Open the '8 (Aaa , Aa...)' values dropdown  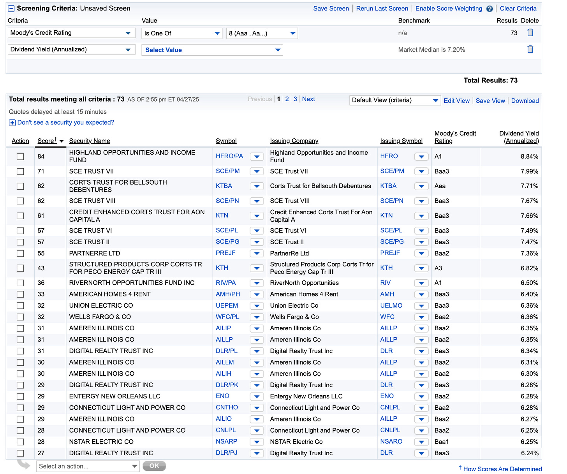[x=262, y=33]
